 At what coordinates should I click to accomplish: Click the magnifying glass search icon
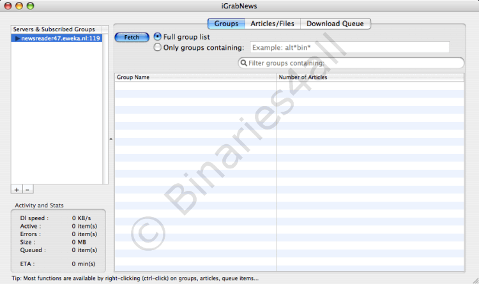[243, 63]
